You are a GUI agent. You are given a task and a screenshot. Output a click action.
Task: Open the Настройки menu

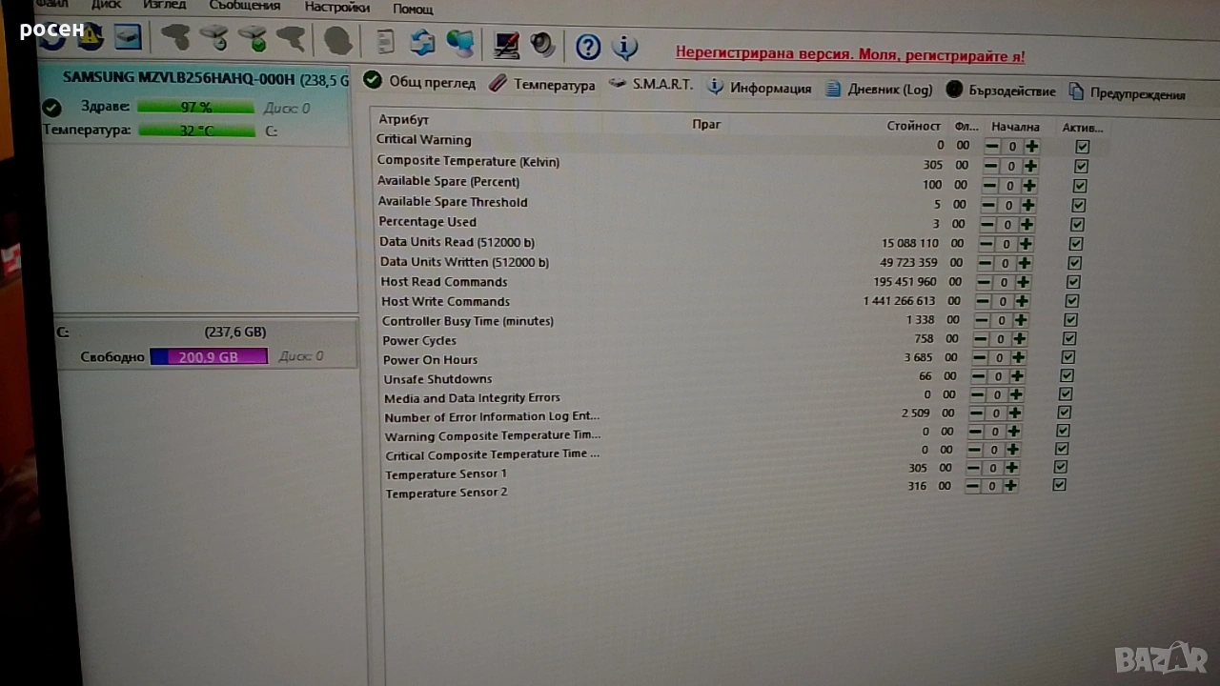(336, 8)
